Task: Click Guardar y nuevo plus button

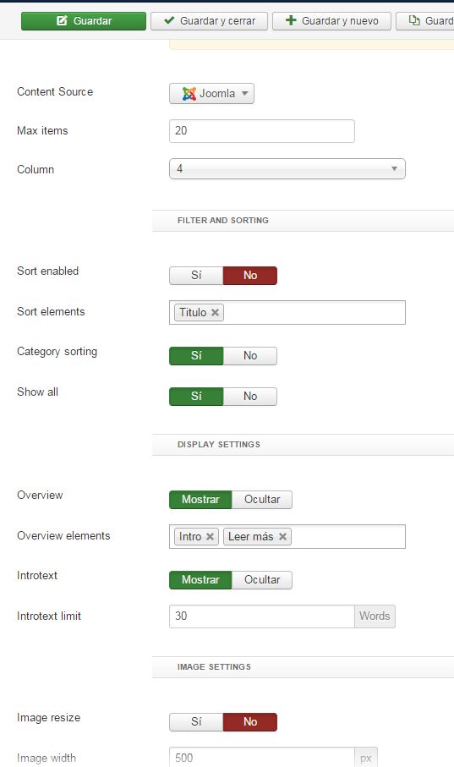Action: click(x=331, y=21)
